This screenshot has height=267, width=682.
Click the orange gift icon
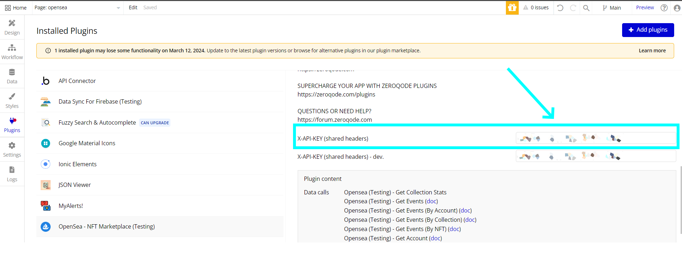(512, 7)
